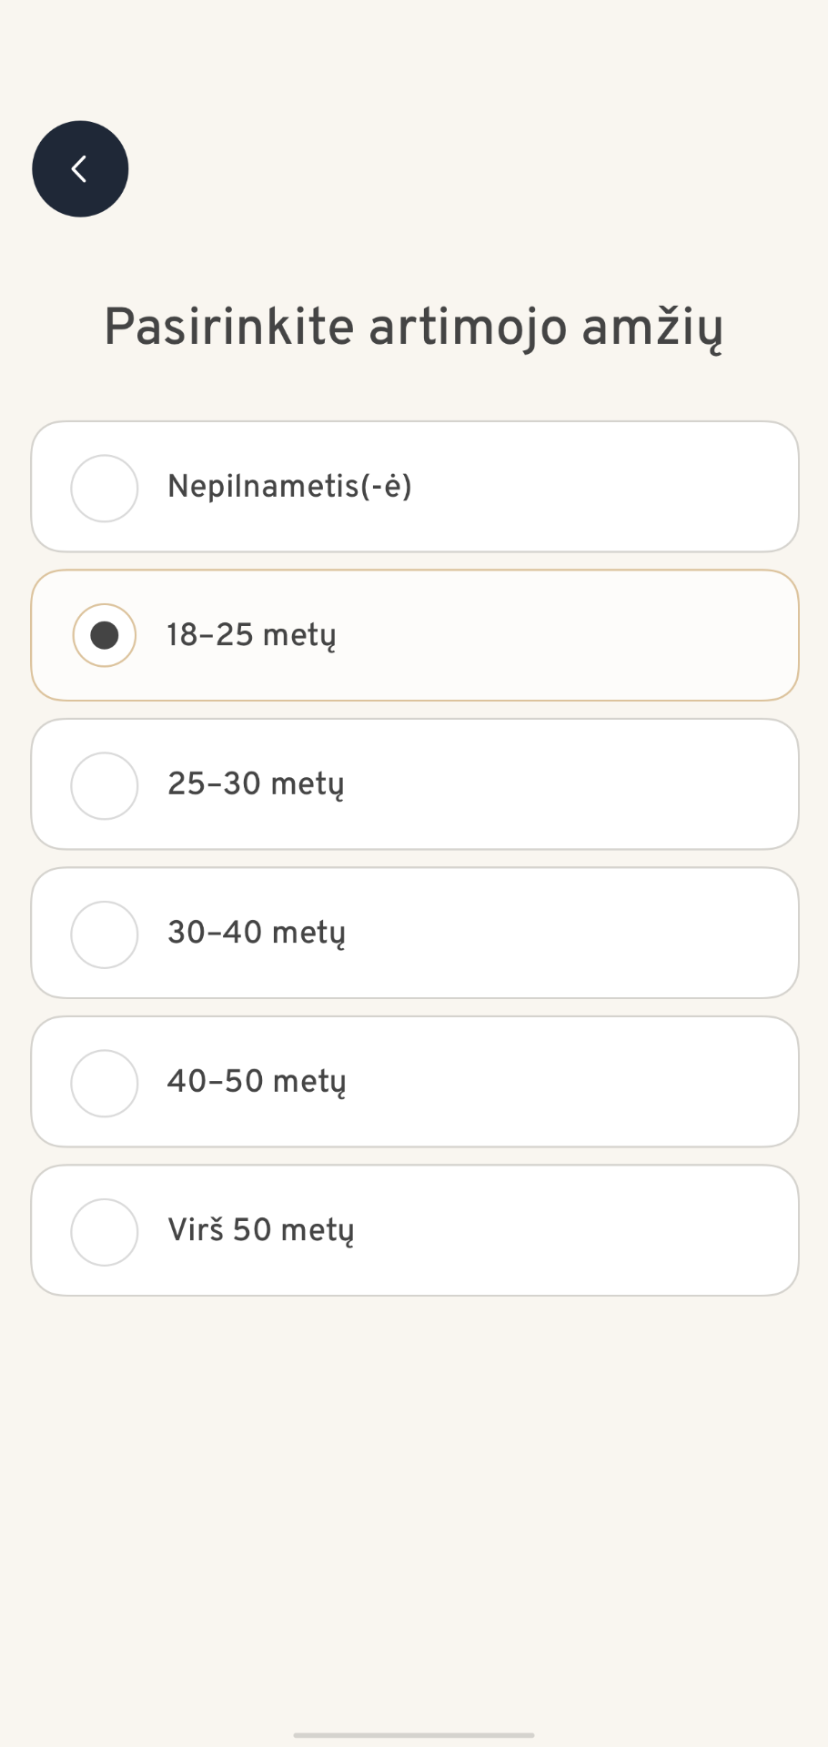
Task: Toggle the 40–50 metų selection circle
Action: tap(104, 1082)
